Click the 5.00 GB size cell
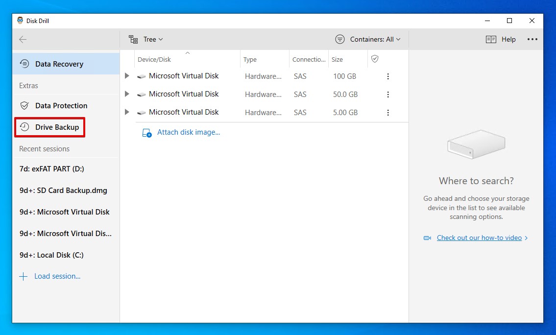Image resolution: width=556 pixels, height=335 pixels. point(345,112)
